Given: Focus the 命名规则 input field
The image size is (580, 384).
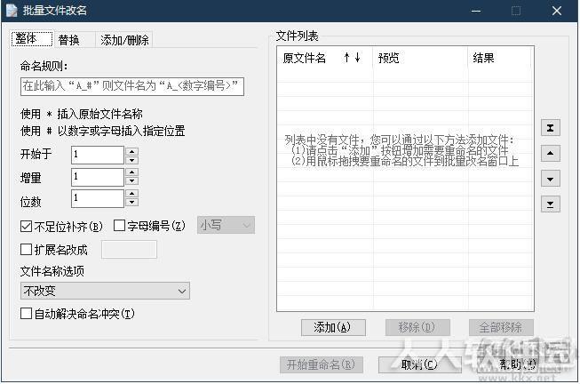Looking at the screenshot, I should pyautogui.click(x=132, y=86).
